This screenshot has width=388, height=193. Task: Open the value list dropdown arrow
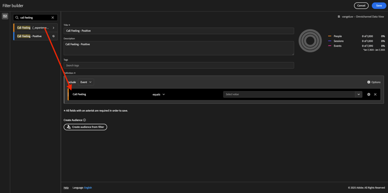pos(359,94)
